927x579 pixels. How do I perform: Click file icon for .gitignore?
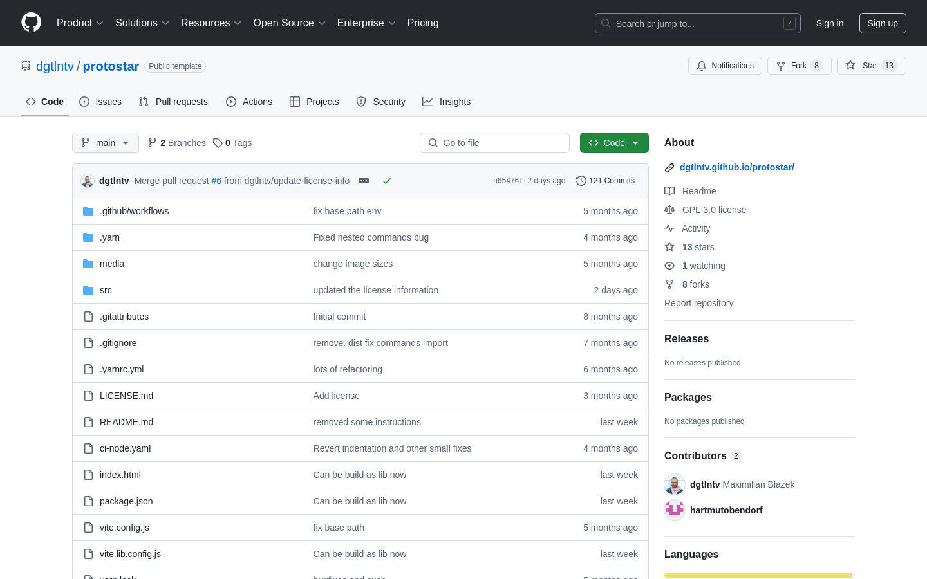click(x=88, y=343)
